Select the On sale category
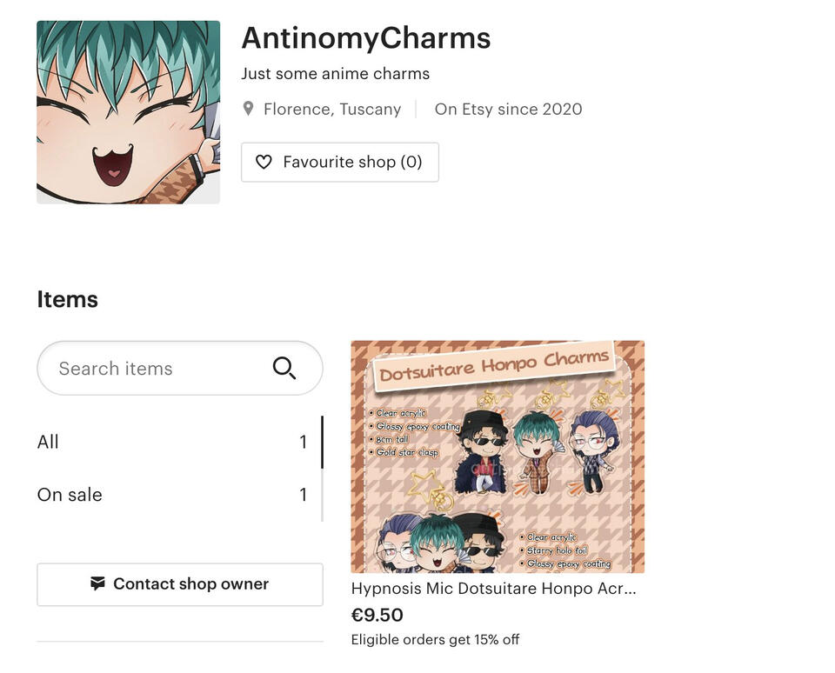The image size is (835, 673). [172, 495]
